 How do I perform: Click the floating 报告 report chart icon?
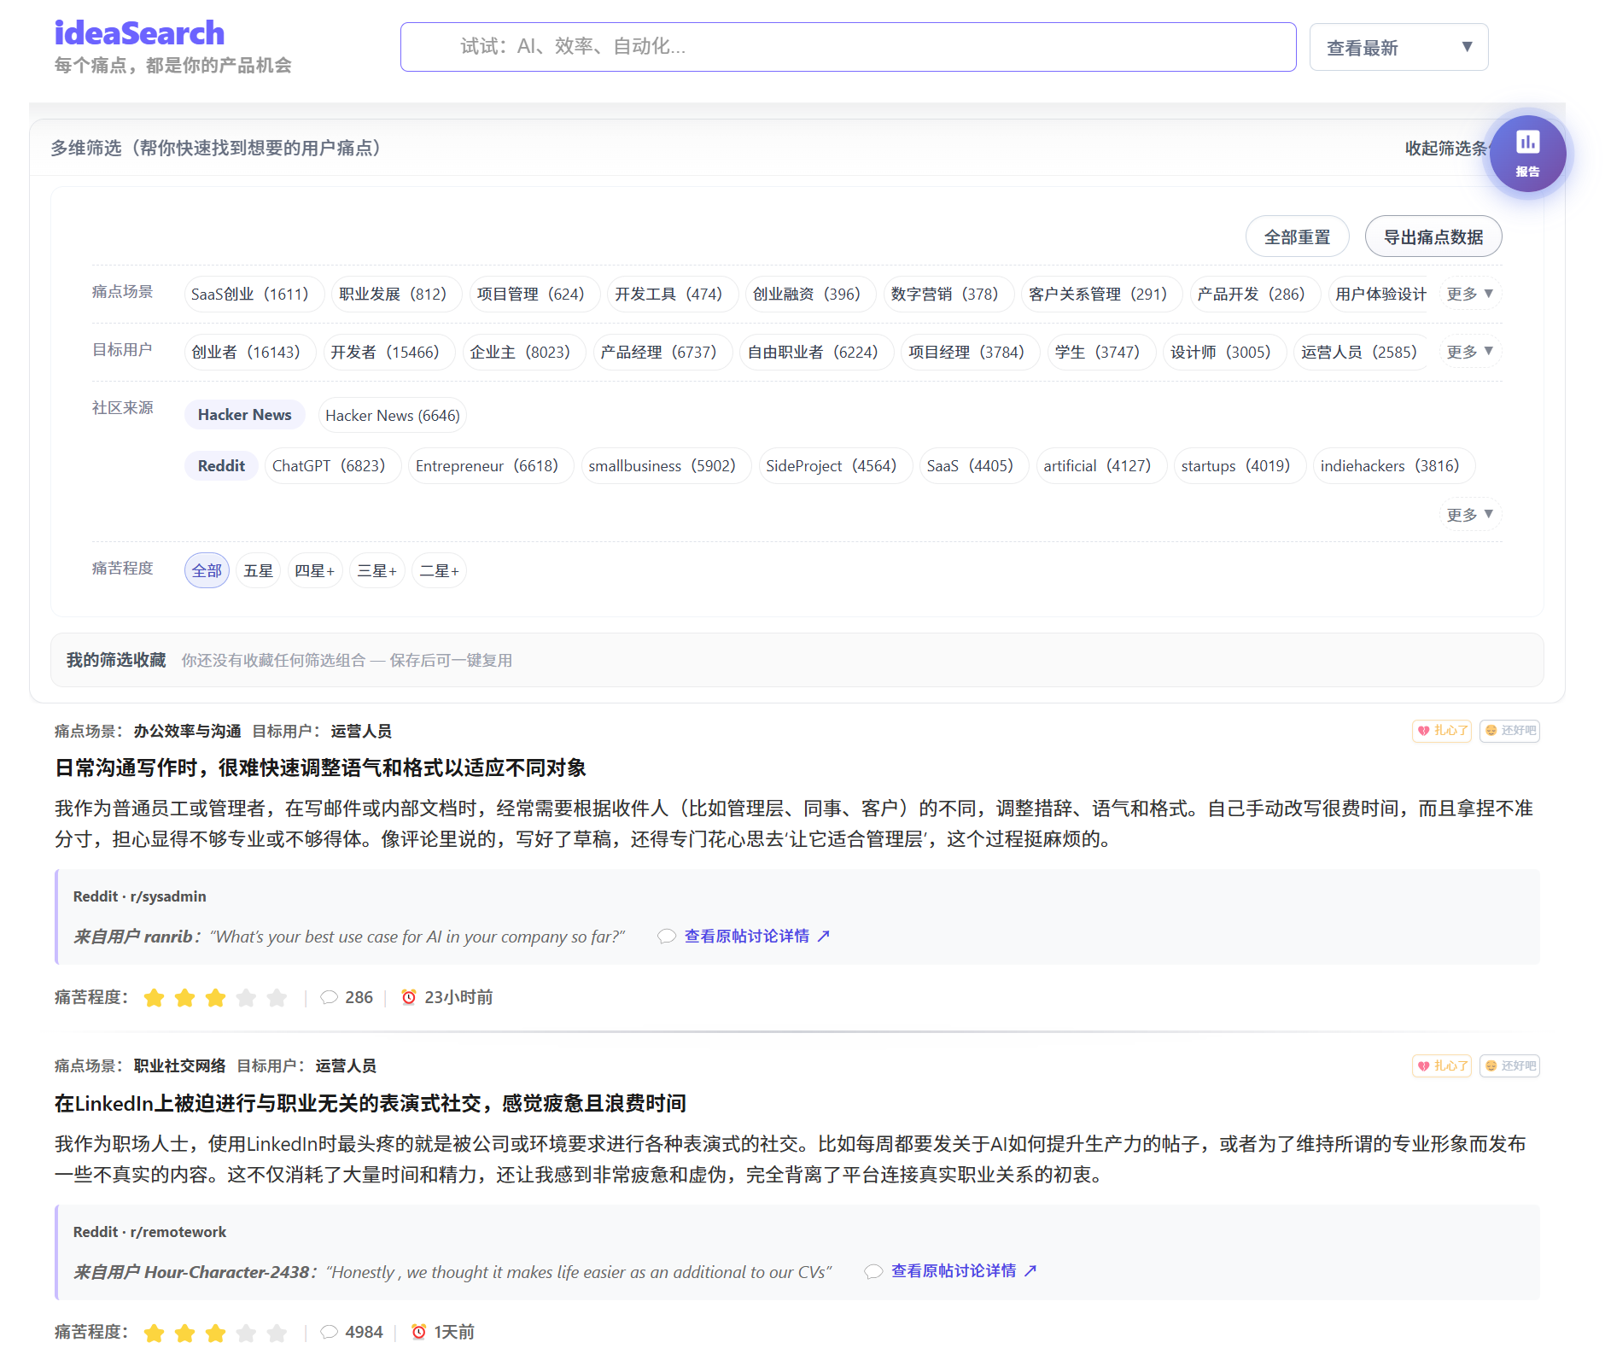coord(1526,154)
